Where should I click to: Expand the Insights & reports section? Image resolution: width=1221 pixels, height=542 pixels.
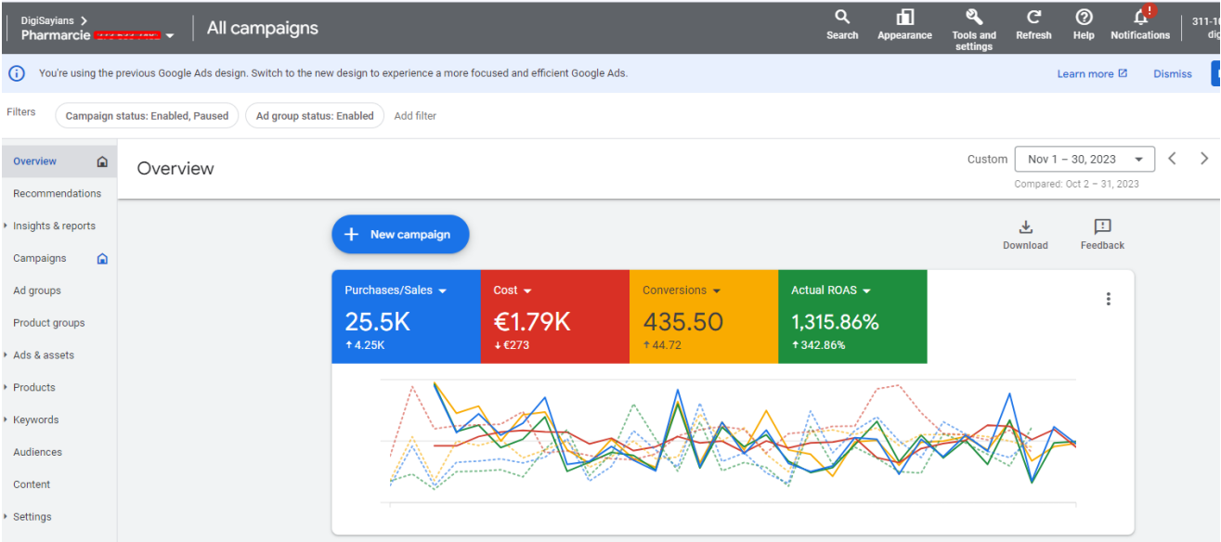coord(53,226)
